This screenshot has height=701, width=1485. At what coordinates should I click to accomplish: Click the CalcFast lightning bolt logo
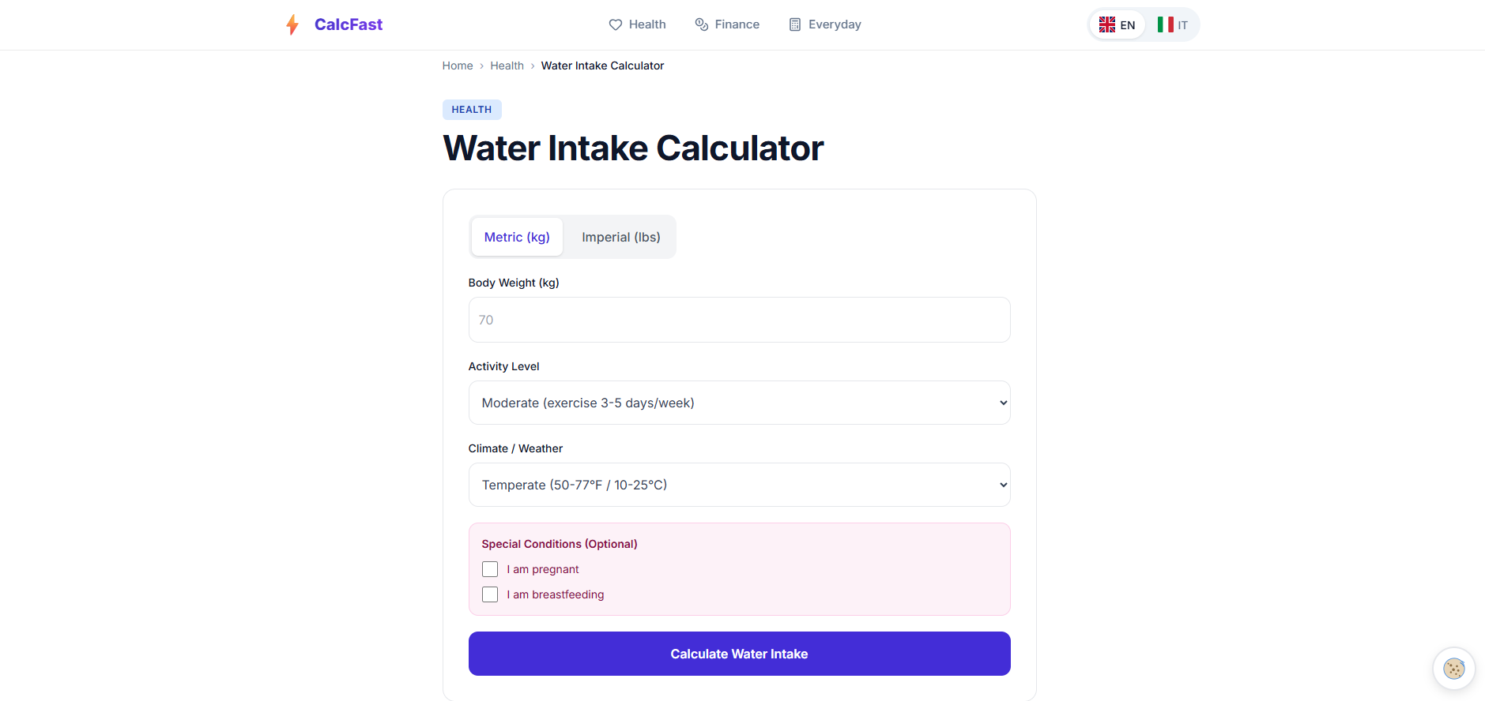(292, 24)
